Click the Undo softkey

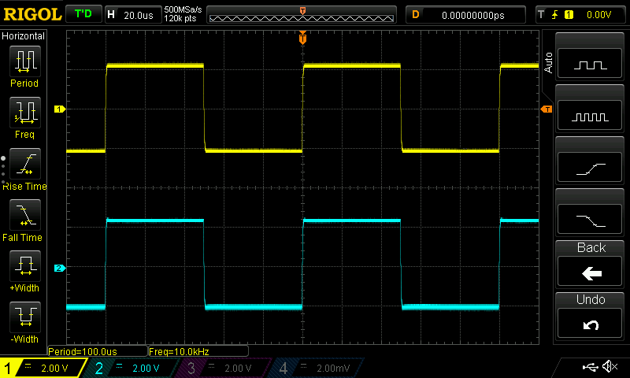[590, 324]
